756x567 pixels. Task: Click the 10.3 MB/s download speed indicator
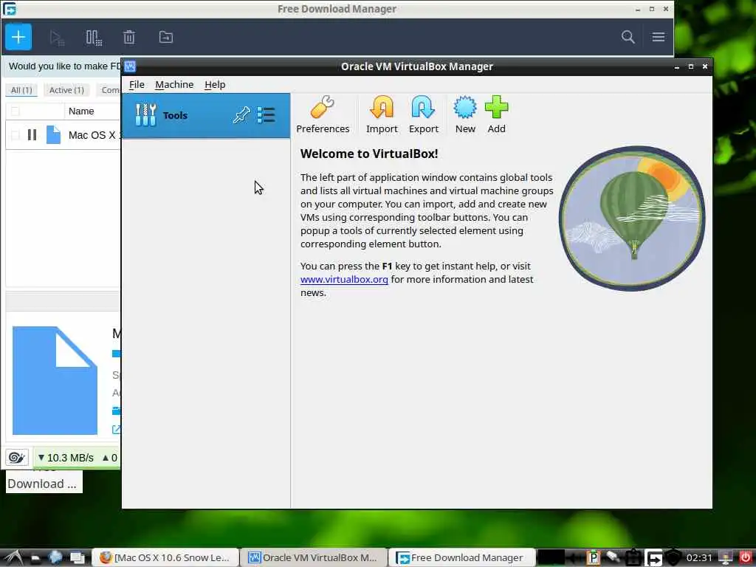coord(66,458)
